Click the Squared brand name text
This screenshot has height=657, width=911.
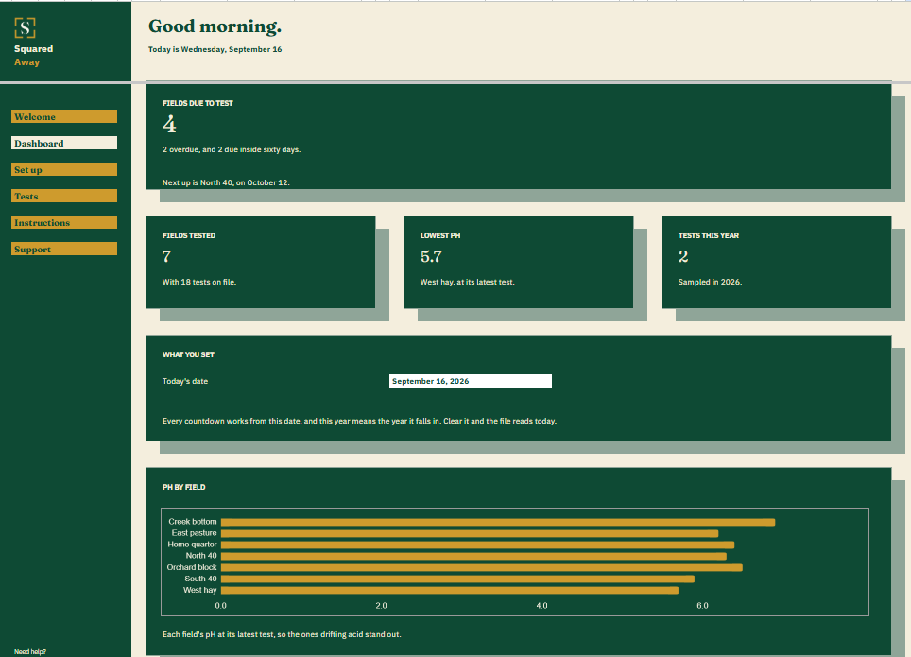click(34, 49)
